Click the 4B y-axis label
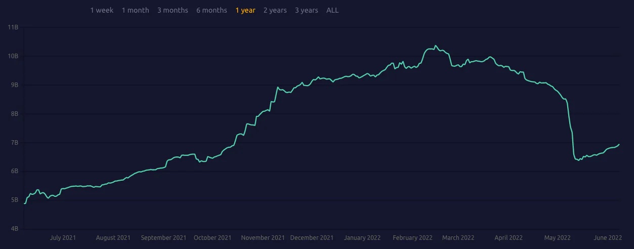This screenshot has height=249, width=634. point(14,229)
